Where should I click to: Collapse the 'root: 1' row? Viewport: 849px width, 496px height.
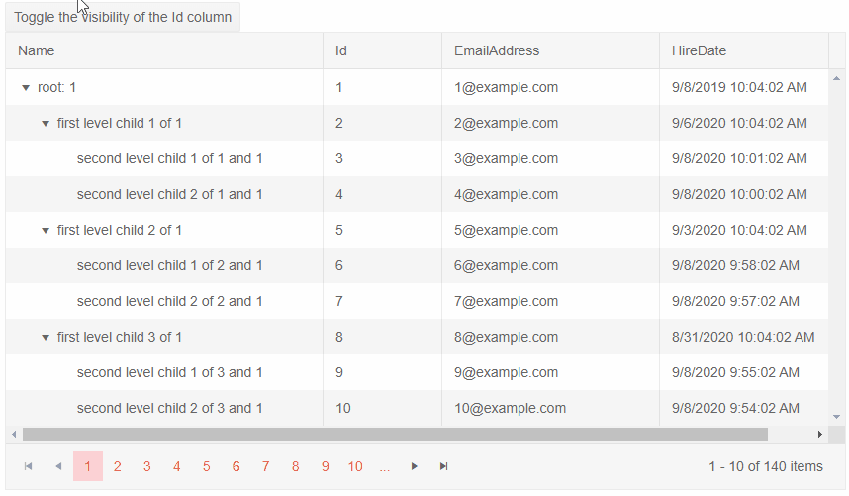[x=26, y=88]
